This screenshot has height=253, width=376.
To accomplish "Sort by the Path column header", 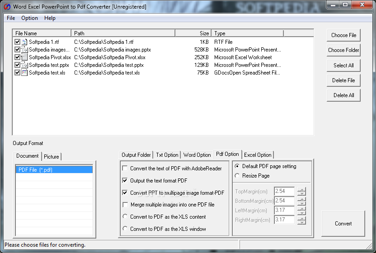I will (123, 33).
